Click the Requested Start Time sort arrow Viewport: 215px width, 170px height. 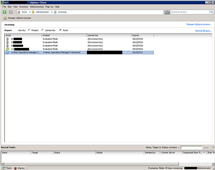[204, 153]
